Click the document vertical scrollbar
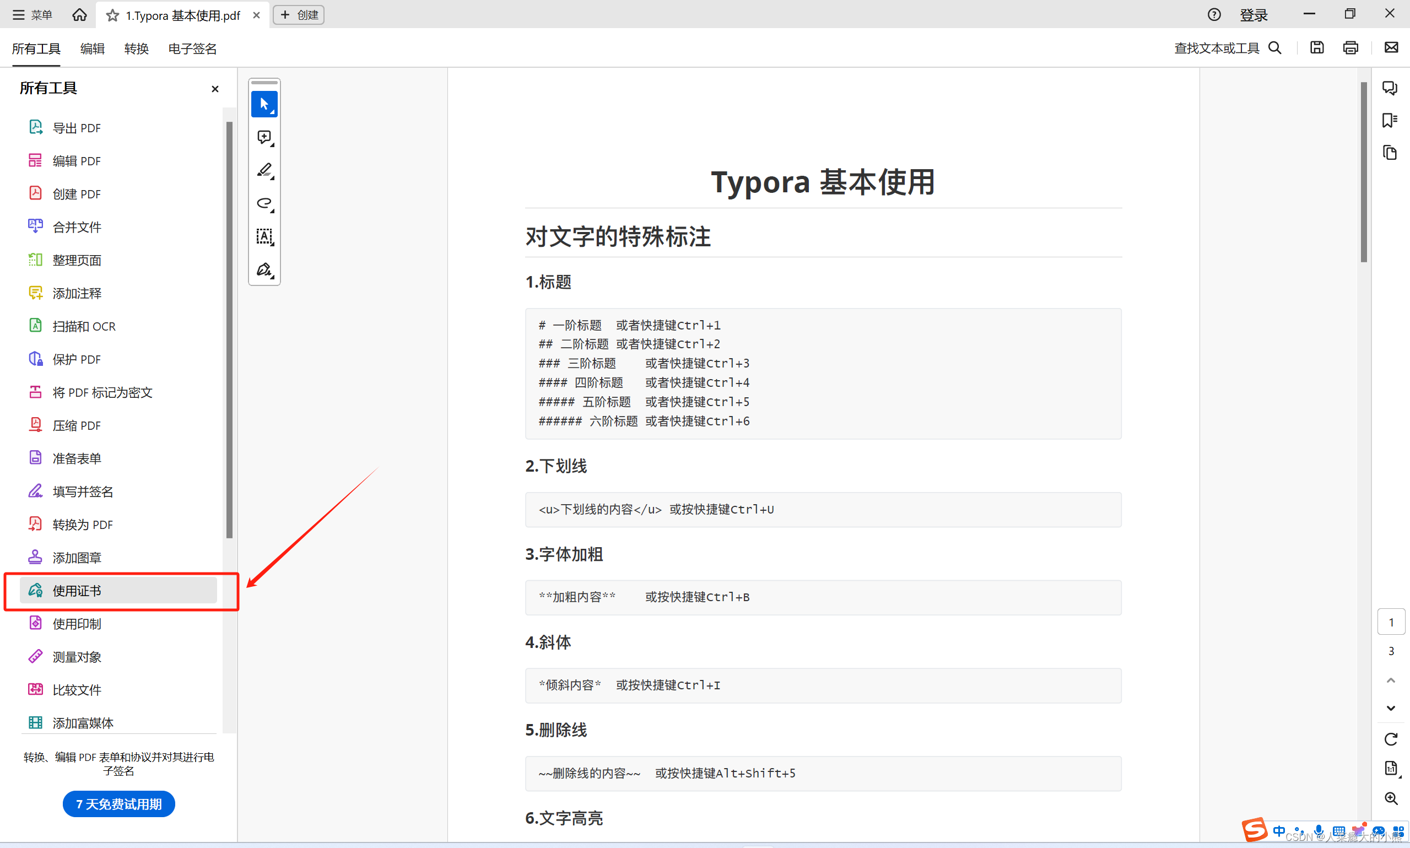The width and height of the screenshot is (1410, 848). tap(1364, 171)
